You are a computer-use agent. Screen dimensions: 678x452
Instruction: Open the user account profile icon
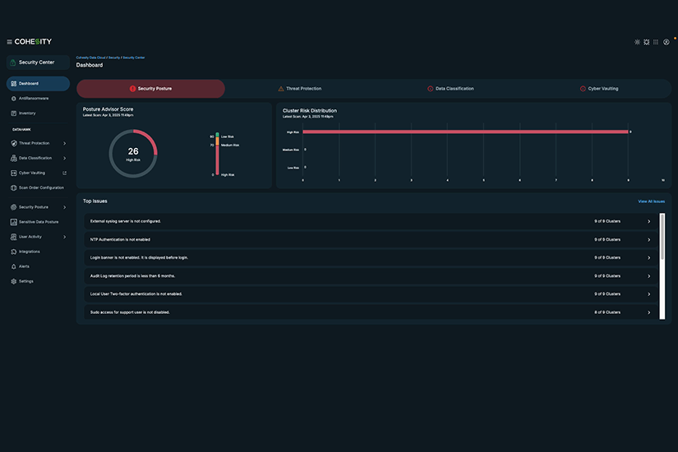point(666,42)
